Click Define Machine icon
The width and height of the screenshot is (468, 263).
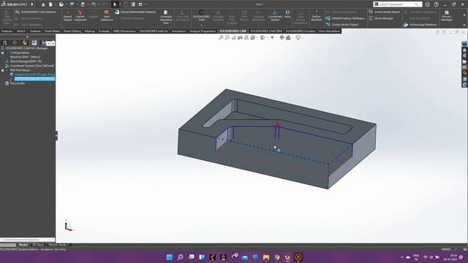(x=316, y=15)
